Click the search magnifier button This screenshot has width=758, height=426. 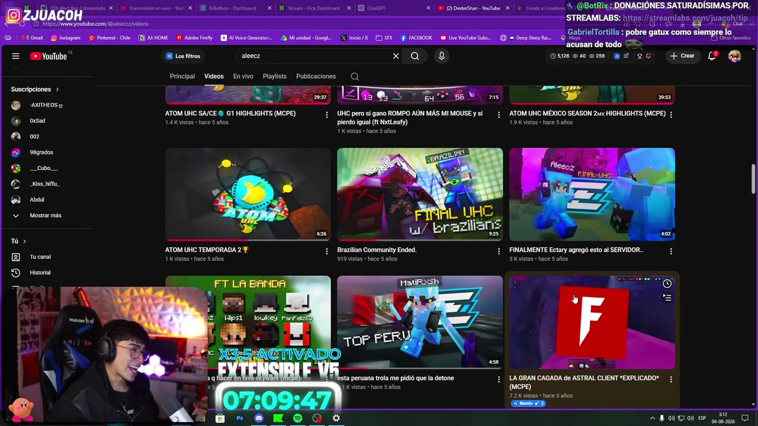point(415,56)
